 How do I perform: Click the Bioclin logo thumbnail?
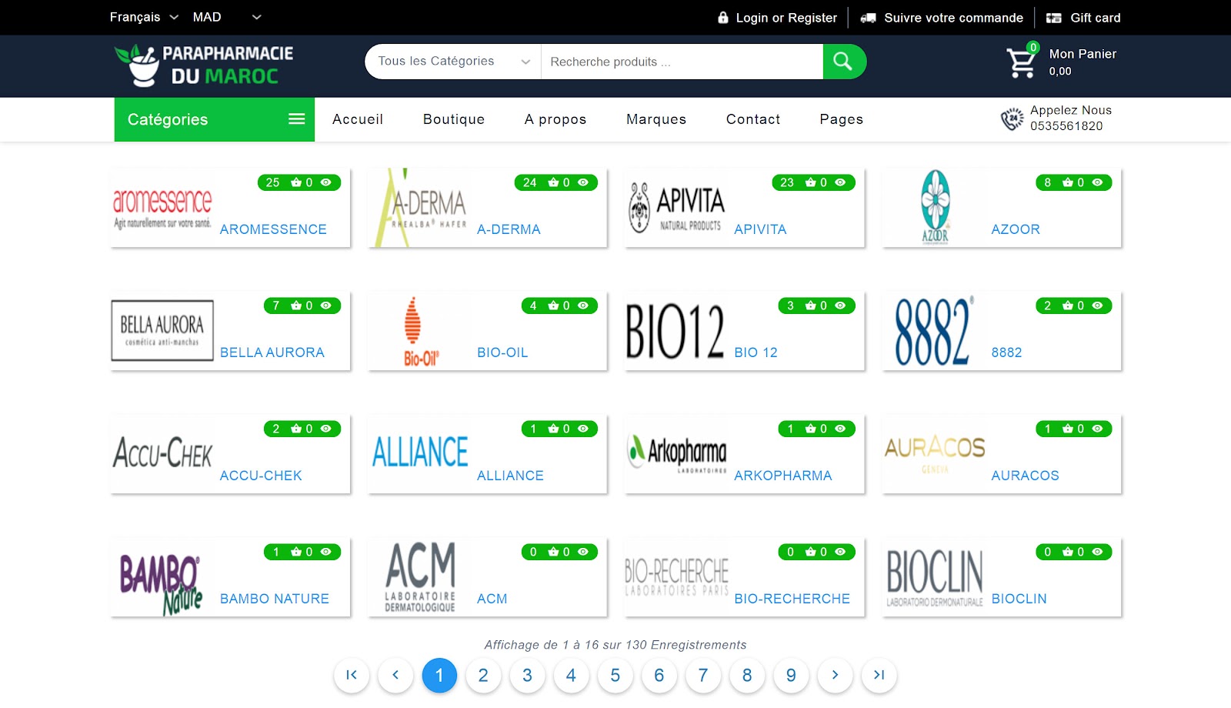tap(935, 577)
